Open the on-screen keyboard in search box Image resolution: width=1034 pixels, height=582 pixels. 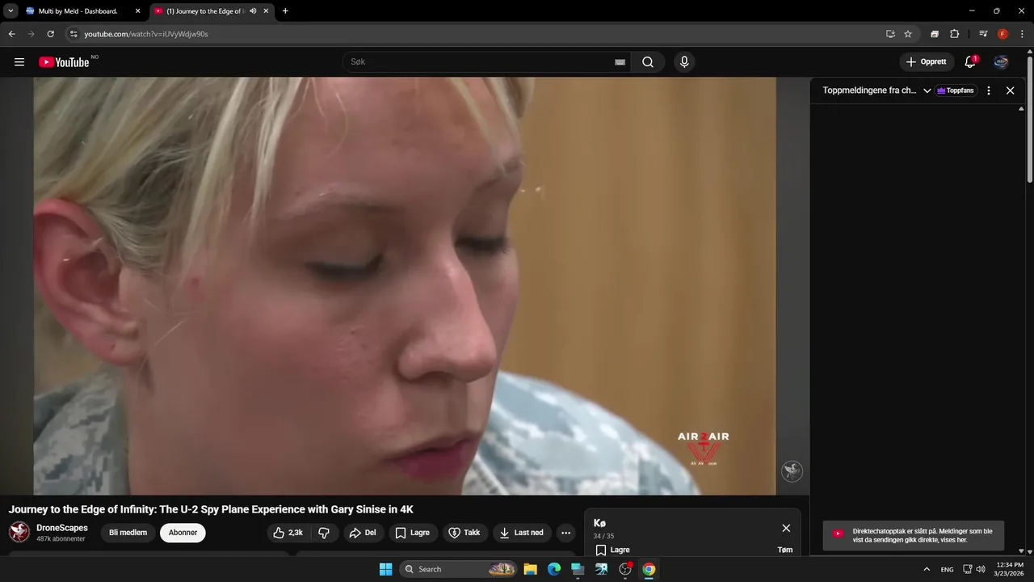pos(620,62)
